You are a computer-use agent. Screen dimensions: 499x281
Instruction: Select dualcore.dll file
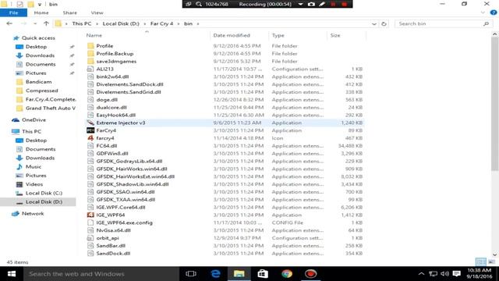tap(111, 108)
